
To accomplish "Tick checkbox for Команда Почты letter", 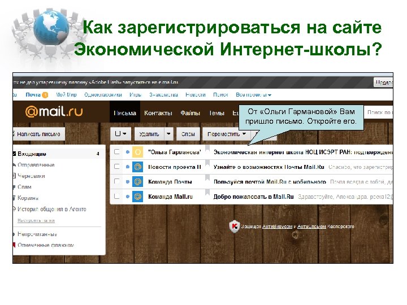I will (x=117, y=181).
